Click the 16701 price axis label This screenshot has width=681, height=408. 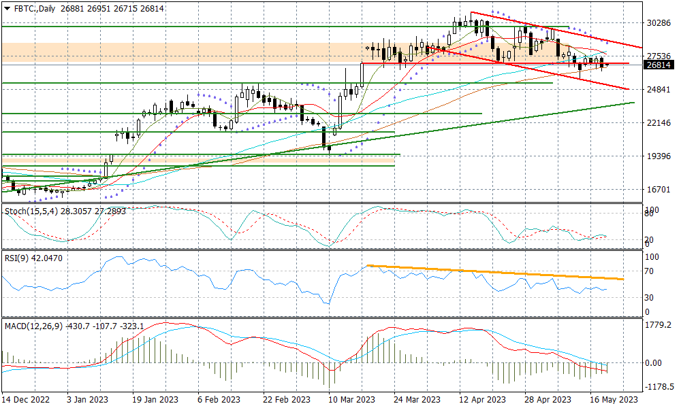[x=659, y=190]
